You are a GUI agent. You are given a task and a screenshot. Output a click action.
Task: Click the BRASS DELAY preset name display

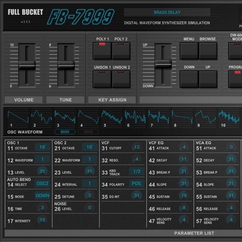167,12
